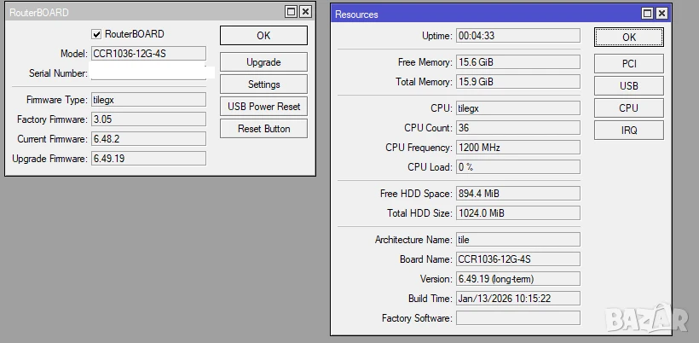Click Total HDD Size value 1024.0 MiB
Image resolution: width=699 pixels, height=343 pixels.
(x=518, y=213)
